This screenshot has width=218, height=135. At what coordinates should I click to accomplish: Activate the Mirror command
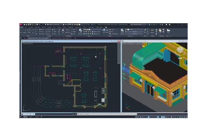point(48,32)
